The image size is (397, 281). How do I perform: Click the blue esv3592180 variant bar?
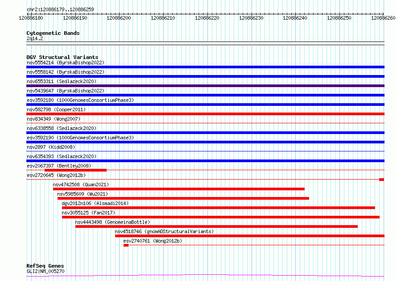pyautogui.click(x=205, y=105)
